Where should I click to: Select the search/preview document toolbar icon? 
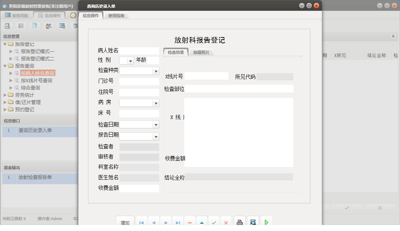pos(7,25)
